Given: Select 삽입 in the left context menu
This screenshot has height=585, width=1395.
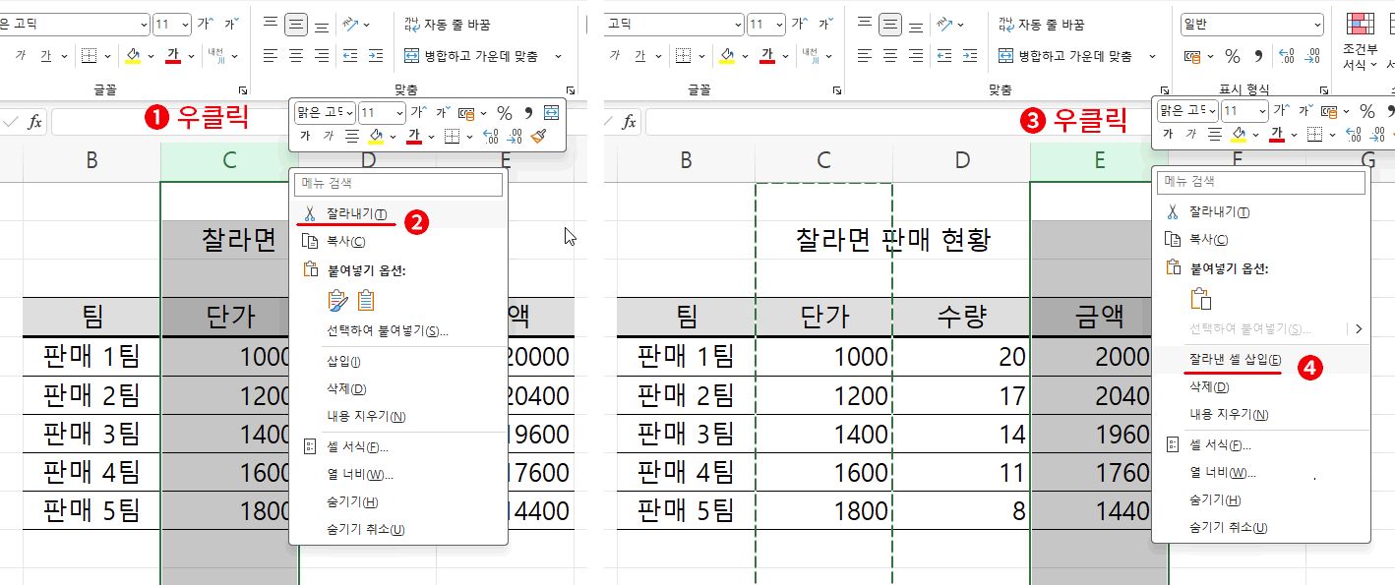Looking at the screenshot, I should click(398, 362).
